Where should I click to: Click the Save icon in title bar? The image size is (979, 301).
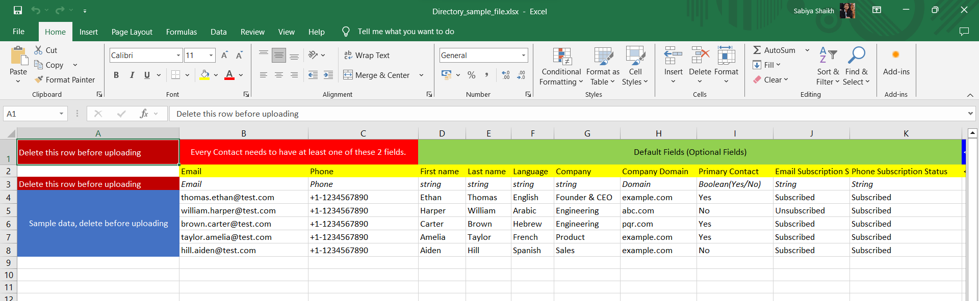click(x=18, y=11)
